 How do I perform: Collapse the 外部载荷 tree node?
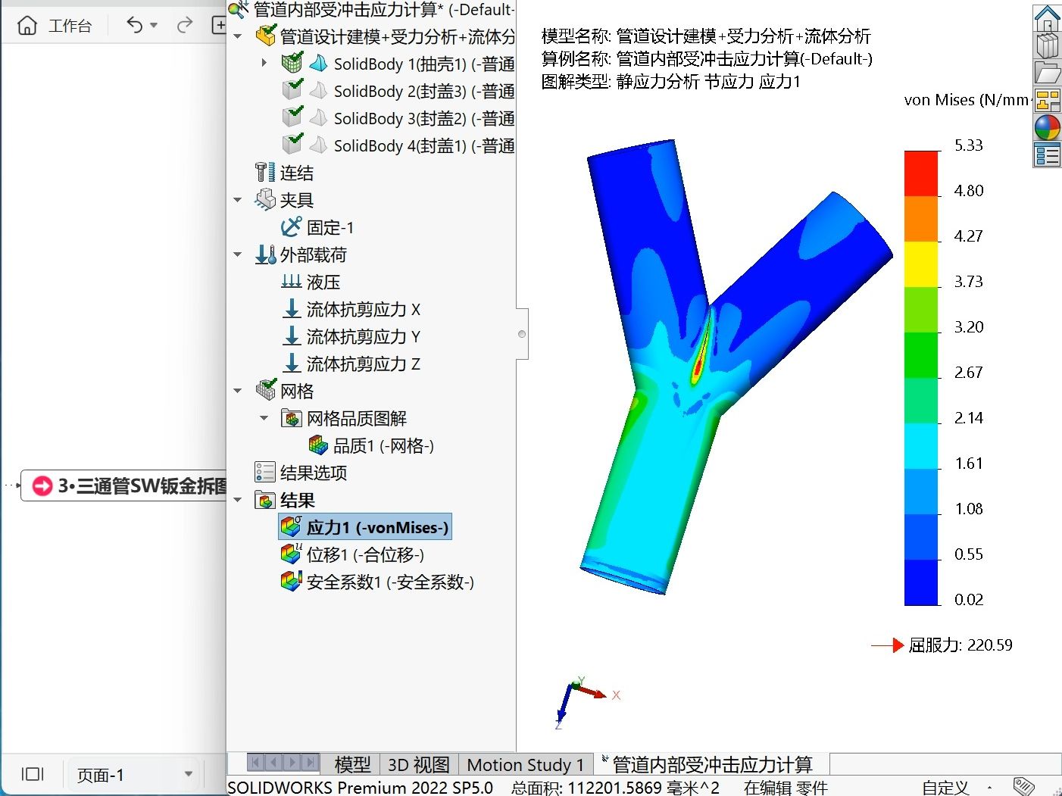237,254
